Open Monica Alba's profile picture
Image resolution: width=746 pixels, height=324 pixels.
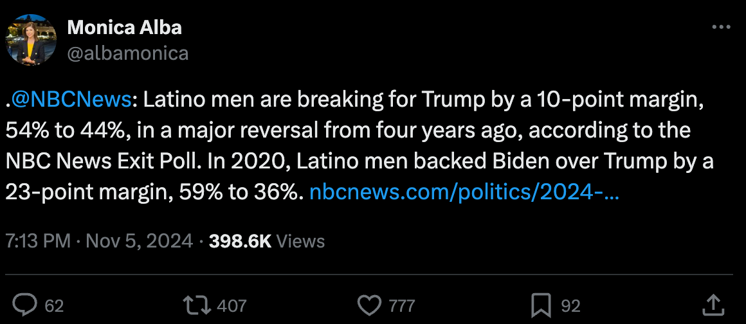31,40
